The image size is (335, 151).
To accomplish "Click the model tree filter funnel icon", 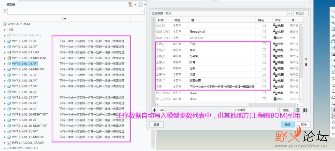I will 5,11.
